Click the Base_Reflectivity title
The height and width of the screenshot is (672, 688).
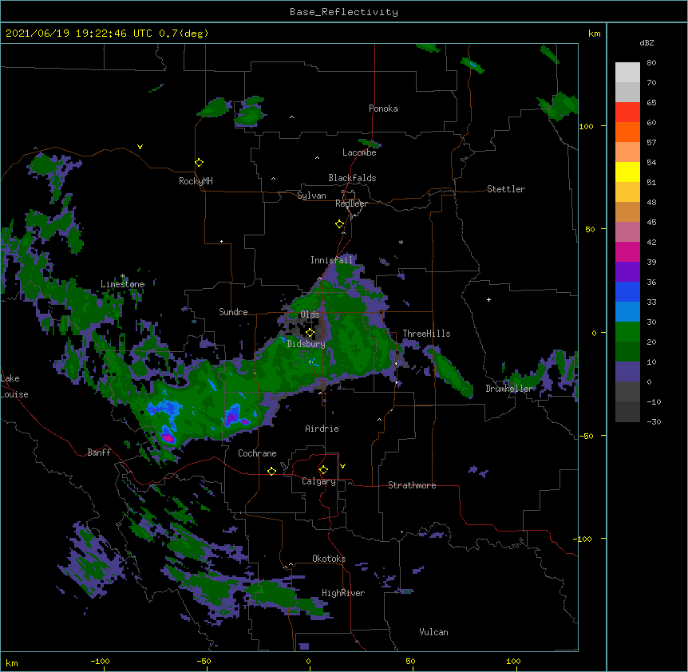coord(344,12)
